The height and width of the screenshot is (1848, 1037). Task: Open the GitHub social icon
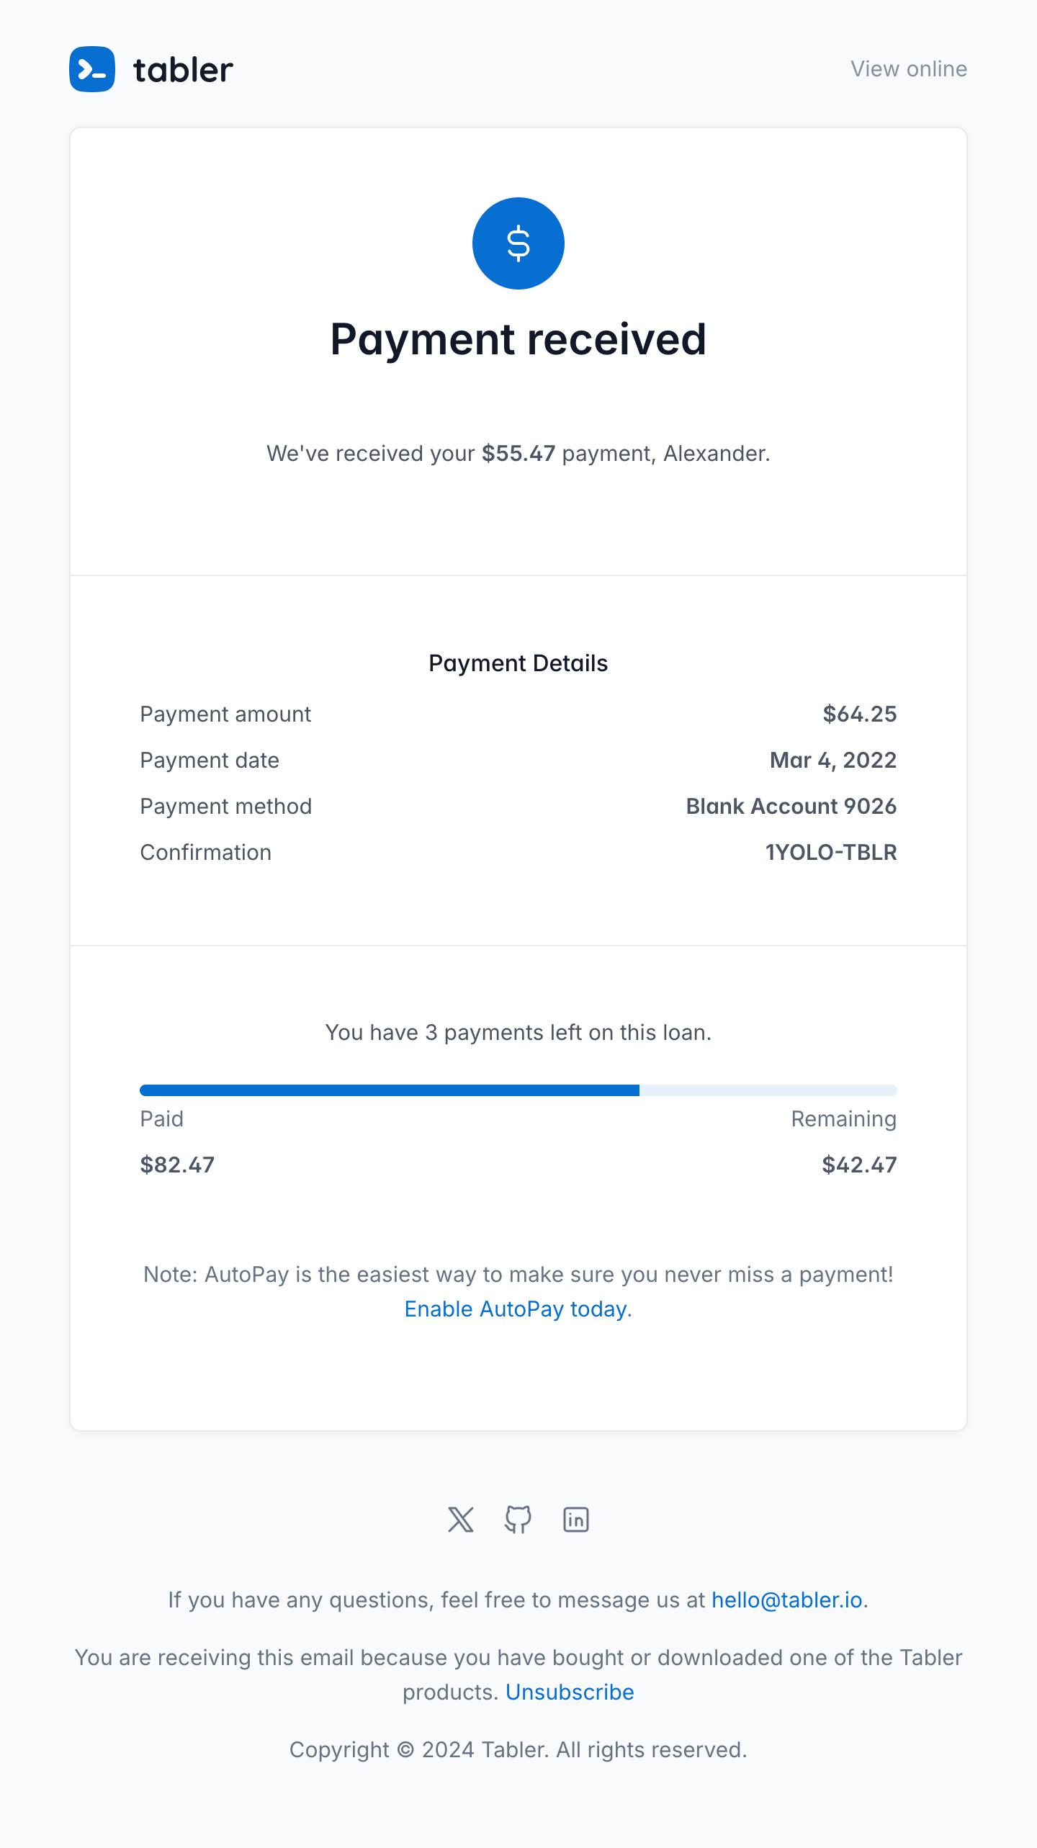coord(518,1520)
